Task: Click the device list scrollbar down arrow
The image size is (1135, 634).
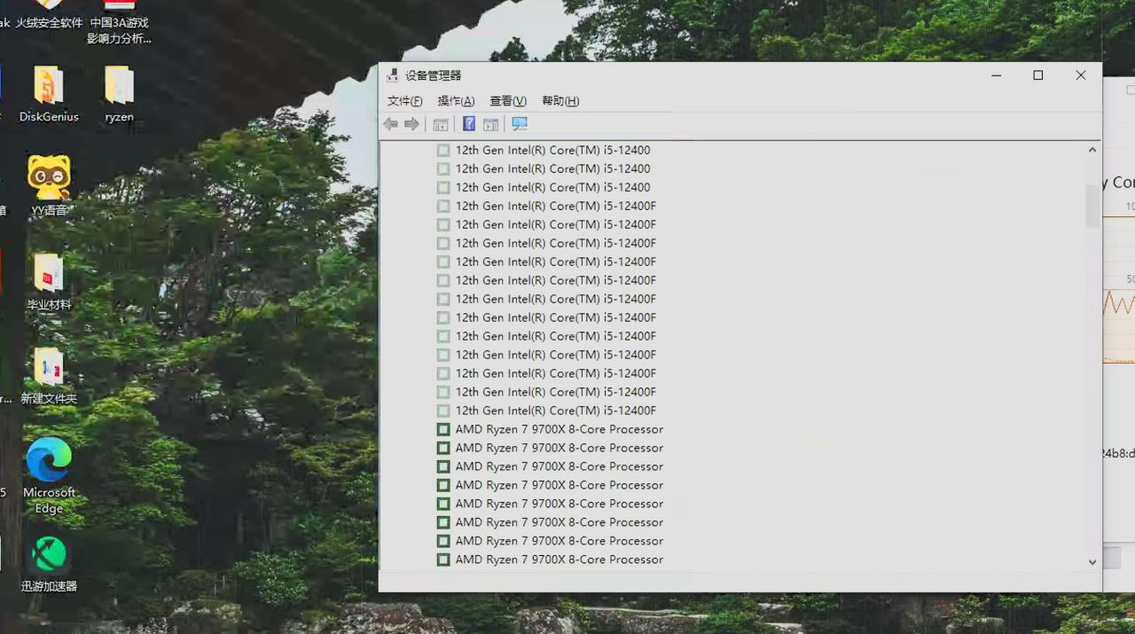Action: (x=1092, y=562)
